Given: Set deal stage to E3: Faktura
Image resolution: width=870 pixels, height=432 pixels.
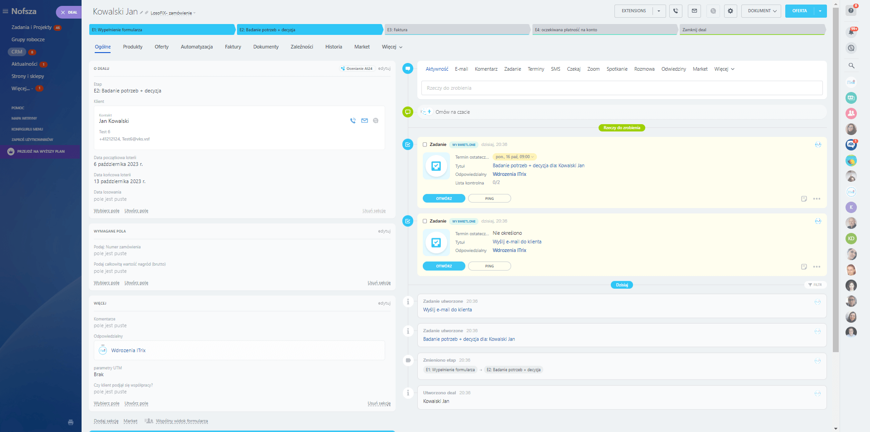Looking at the screenshot, I should pos(456,30).
